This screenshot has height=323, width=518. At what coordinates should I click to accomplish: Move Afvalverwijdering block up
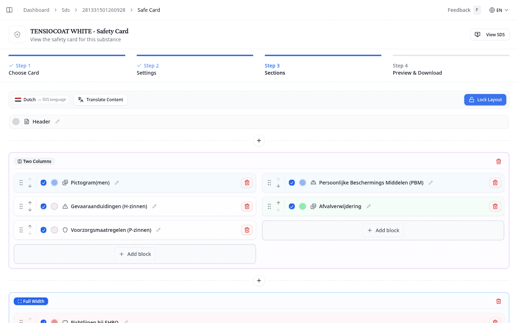(278, 203)
